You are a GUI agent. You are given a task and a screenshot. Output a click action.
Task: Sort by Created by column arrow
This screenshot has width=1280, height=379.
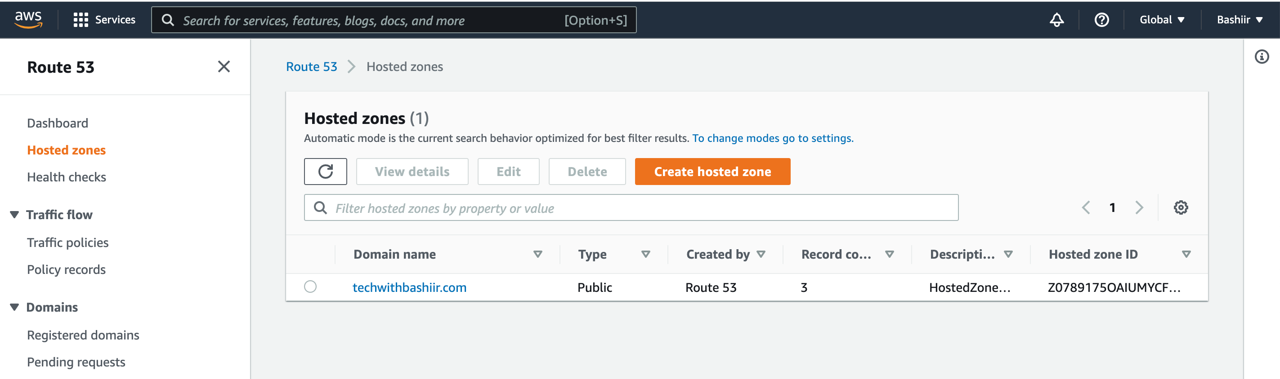point(761,254)
